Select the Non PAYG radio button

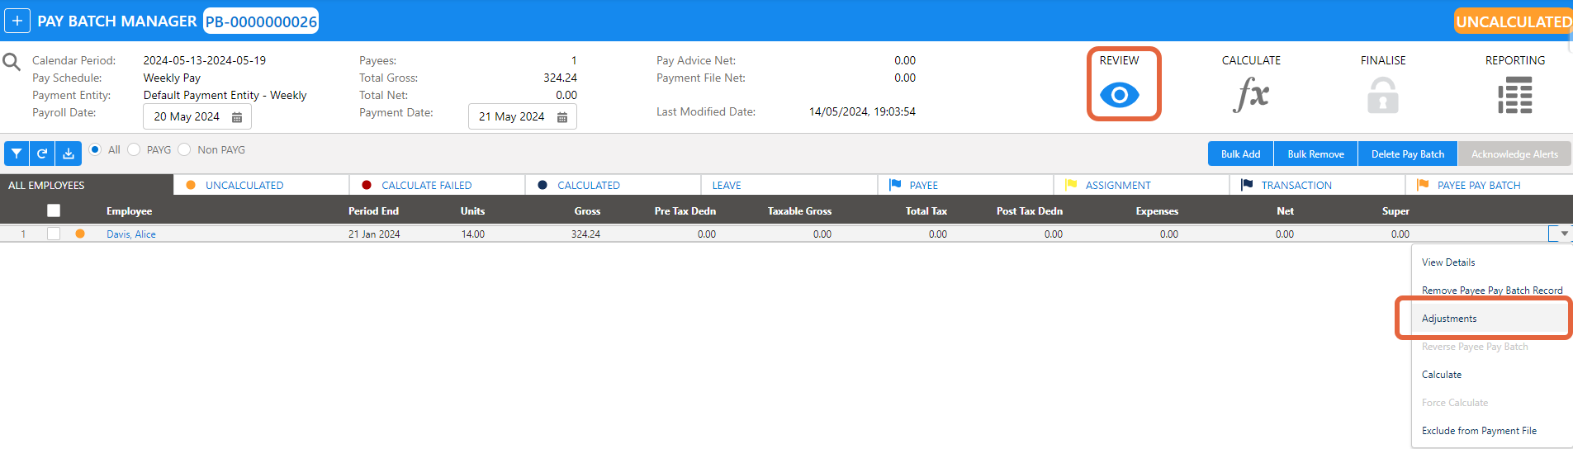(184, 149)
